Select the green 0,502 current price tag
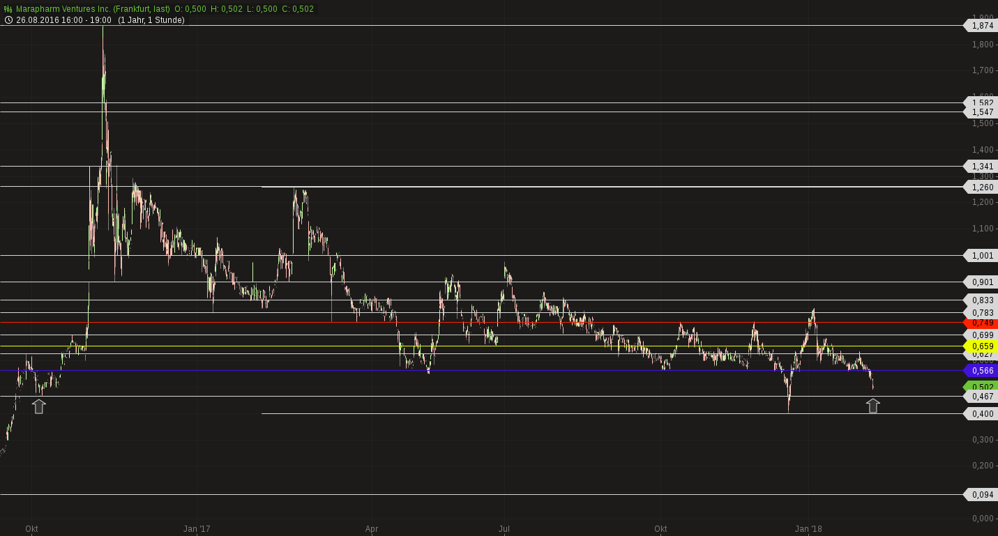 coord(981,387)
